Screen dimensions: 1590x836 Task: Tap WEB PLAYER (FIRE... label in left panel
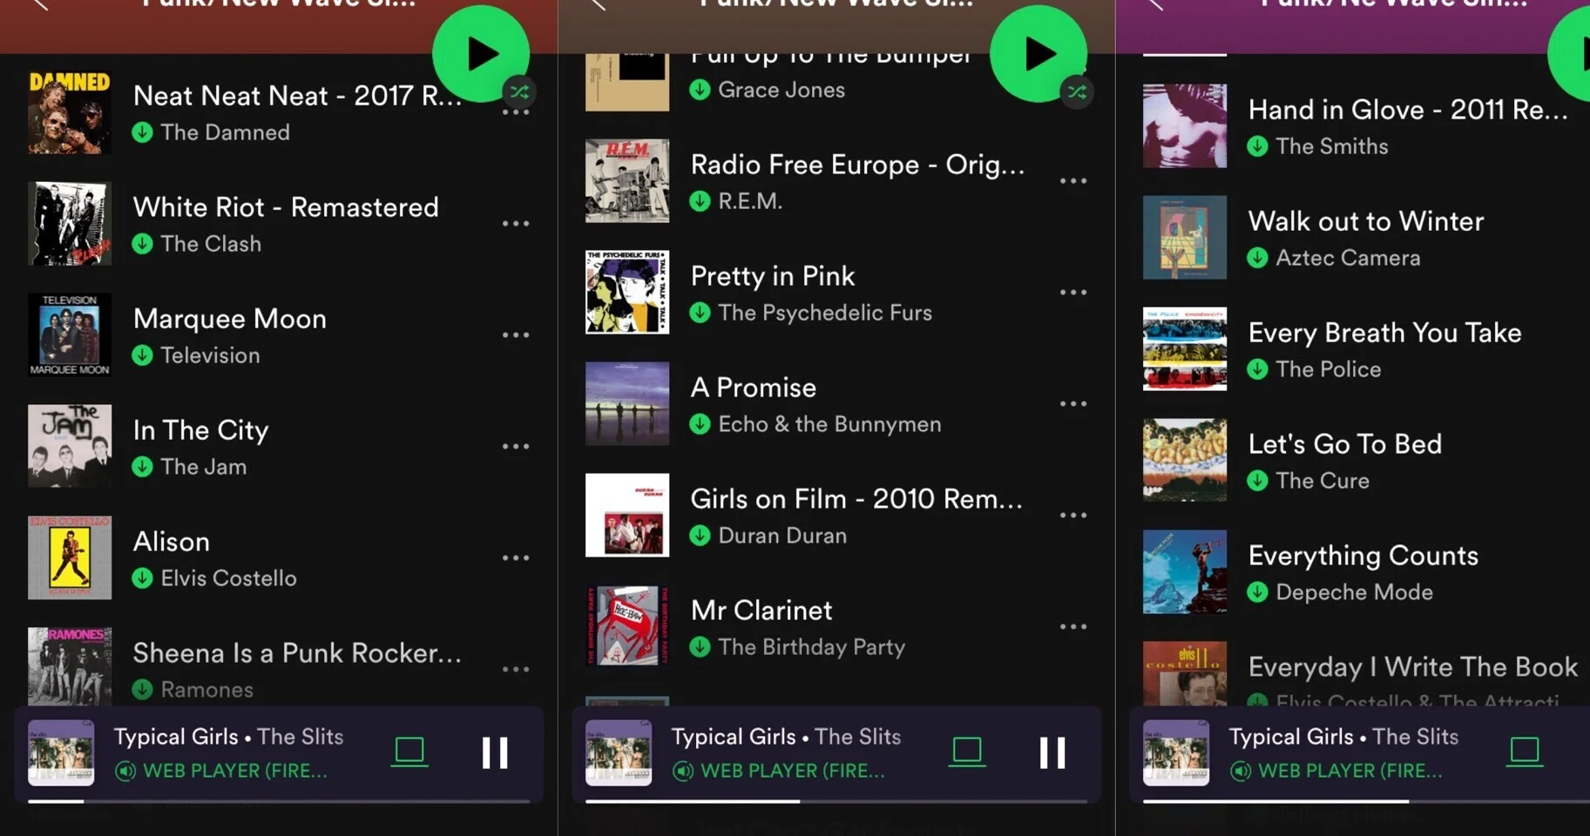pos(235,771)
